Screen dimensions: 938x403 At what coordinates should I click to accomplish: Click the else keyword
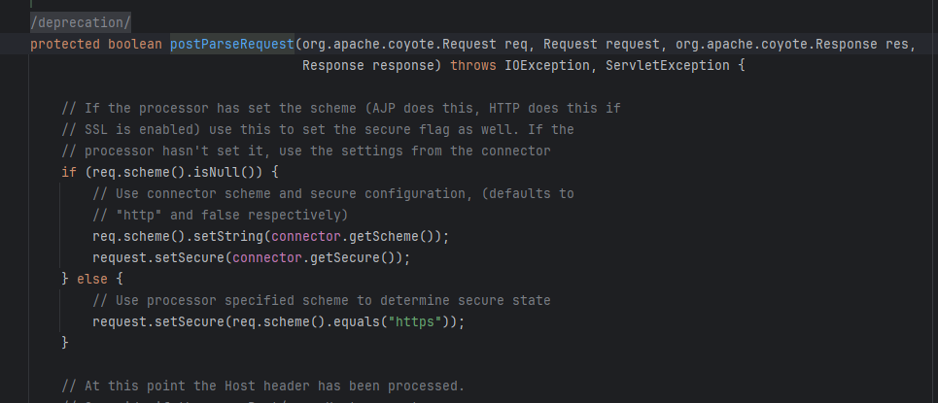point(91,280)
